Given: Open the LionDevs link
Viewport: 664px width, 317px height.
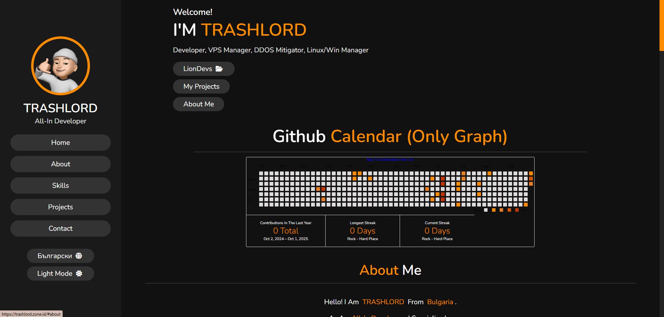Looking at the screenshot, I should 203,69.
